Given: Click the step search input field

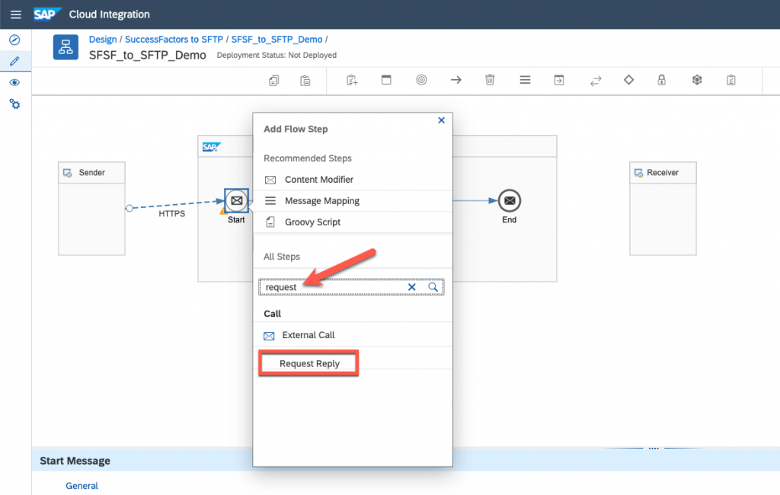Looking at the screenshot, I should pos(351,287).
